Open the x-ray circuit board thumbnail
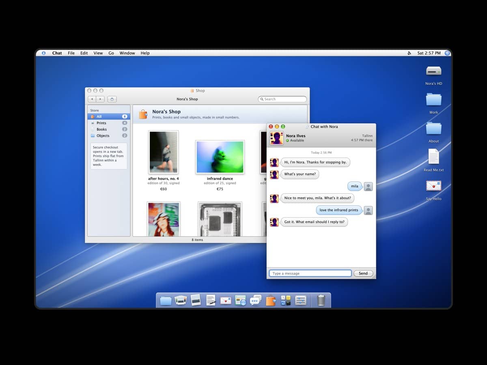 click(x=220, y=219)
